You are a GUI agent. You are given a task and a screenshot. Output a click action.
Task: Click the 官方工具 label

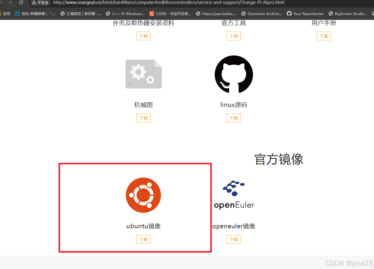pyautogui.click(x=234, y=23)
